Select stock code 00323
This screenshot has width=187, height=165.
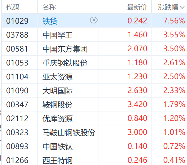(17, 132)
